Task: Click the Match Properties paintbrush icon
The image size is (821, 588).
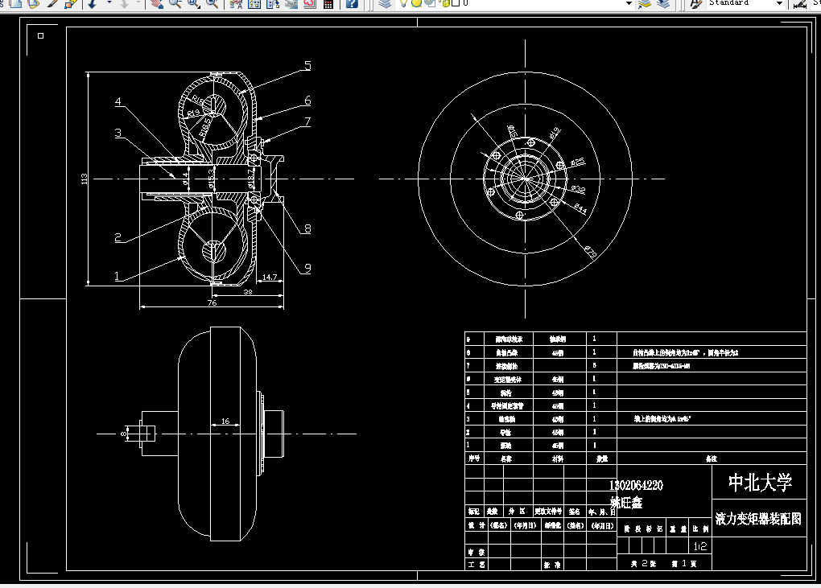Action: click(x=52, y=4)
